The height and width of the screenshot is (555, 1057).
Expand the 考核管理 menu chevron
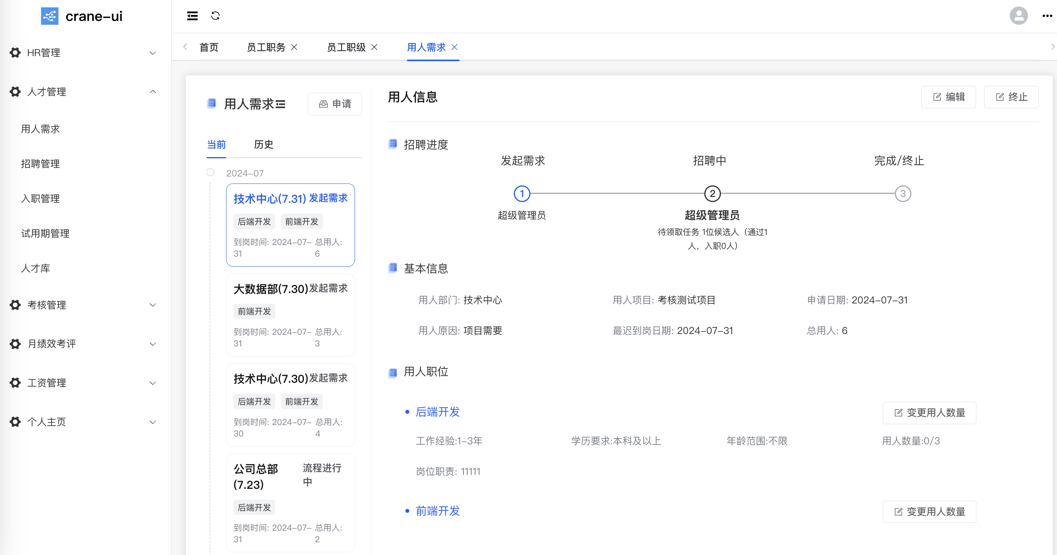tap(153, 305)
